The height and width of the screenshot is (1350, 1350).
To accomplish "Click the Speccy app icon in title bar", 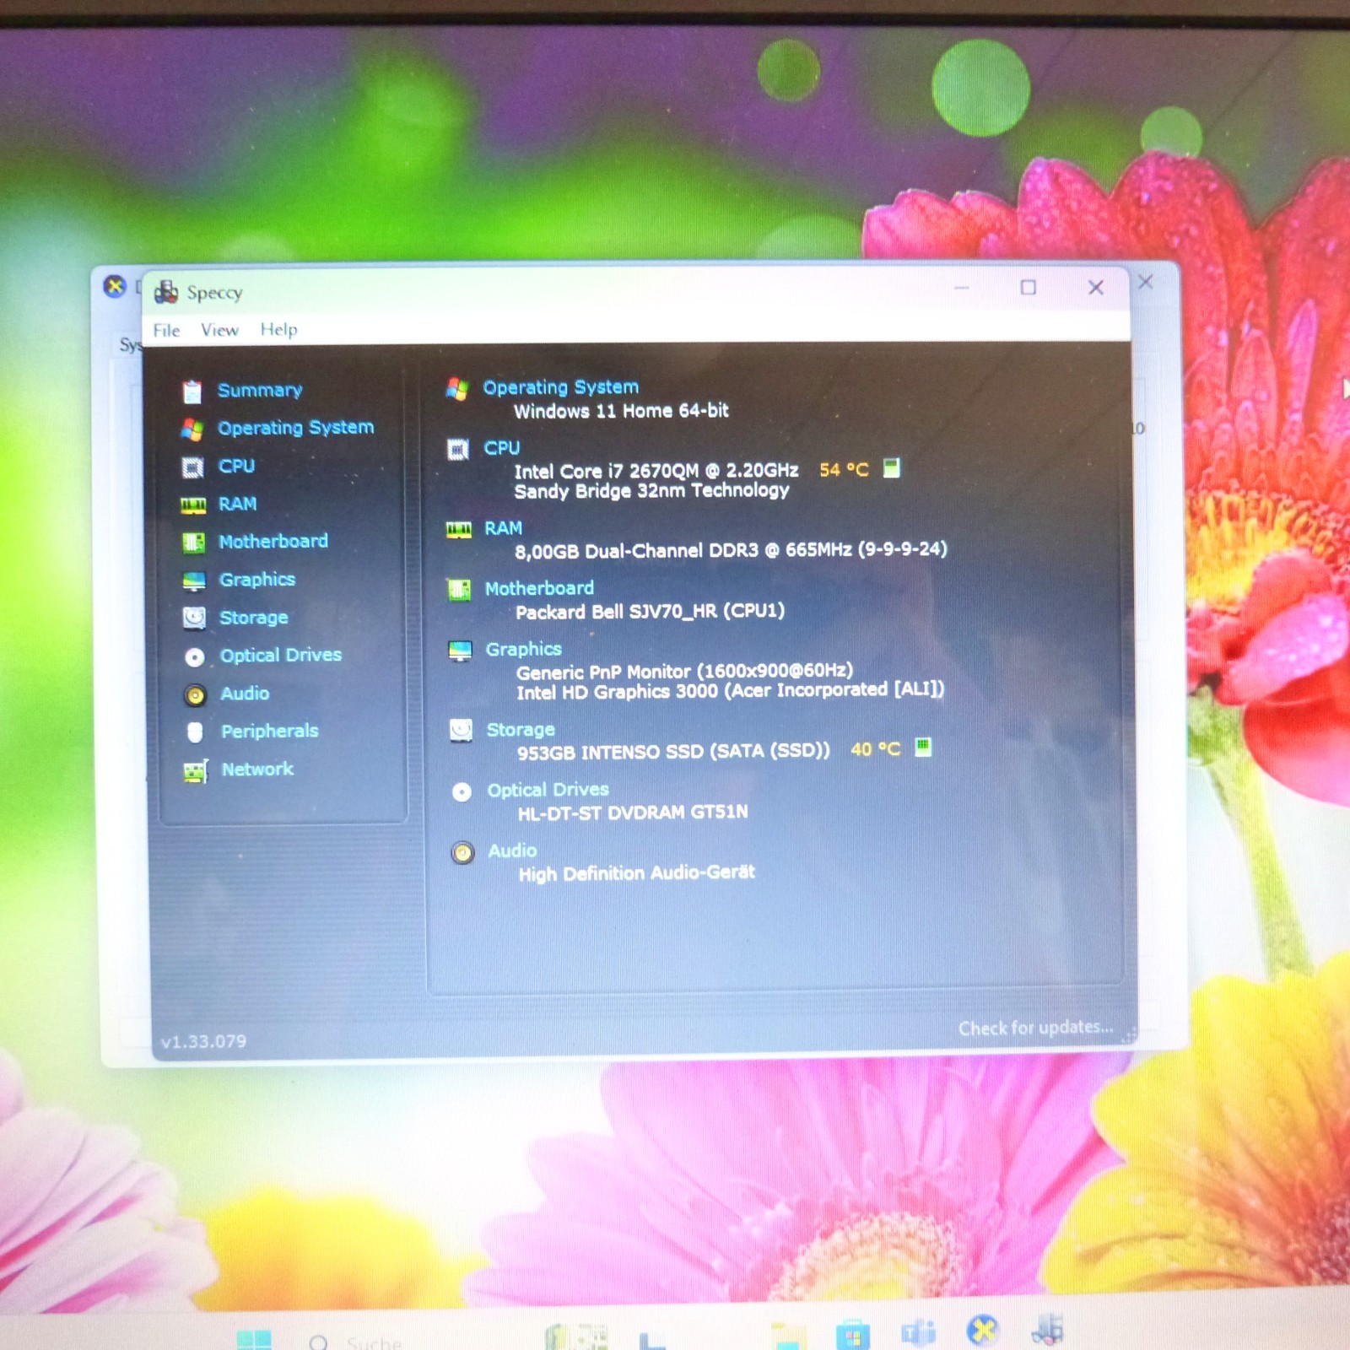I will pos(166,292).
